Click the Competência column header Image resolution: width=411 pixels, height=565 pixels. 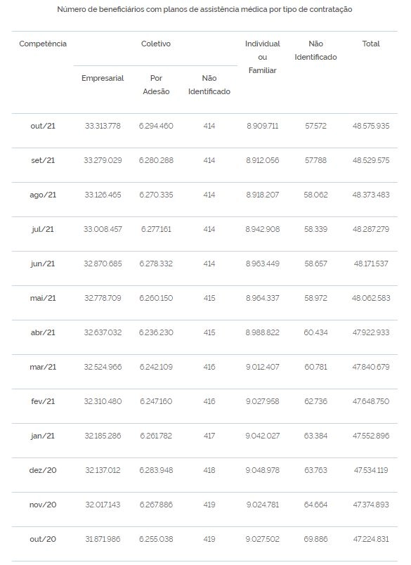(43, 44)
